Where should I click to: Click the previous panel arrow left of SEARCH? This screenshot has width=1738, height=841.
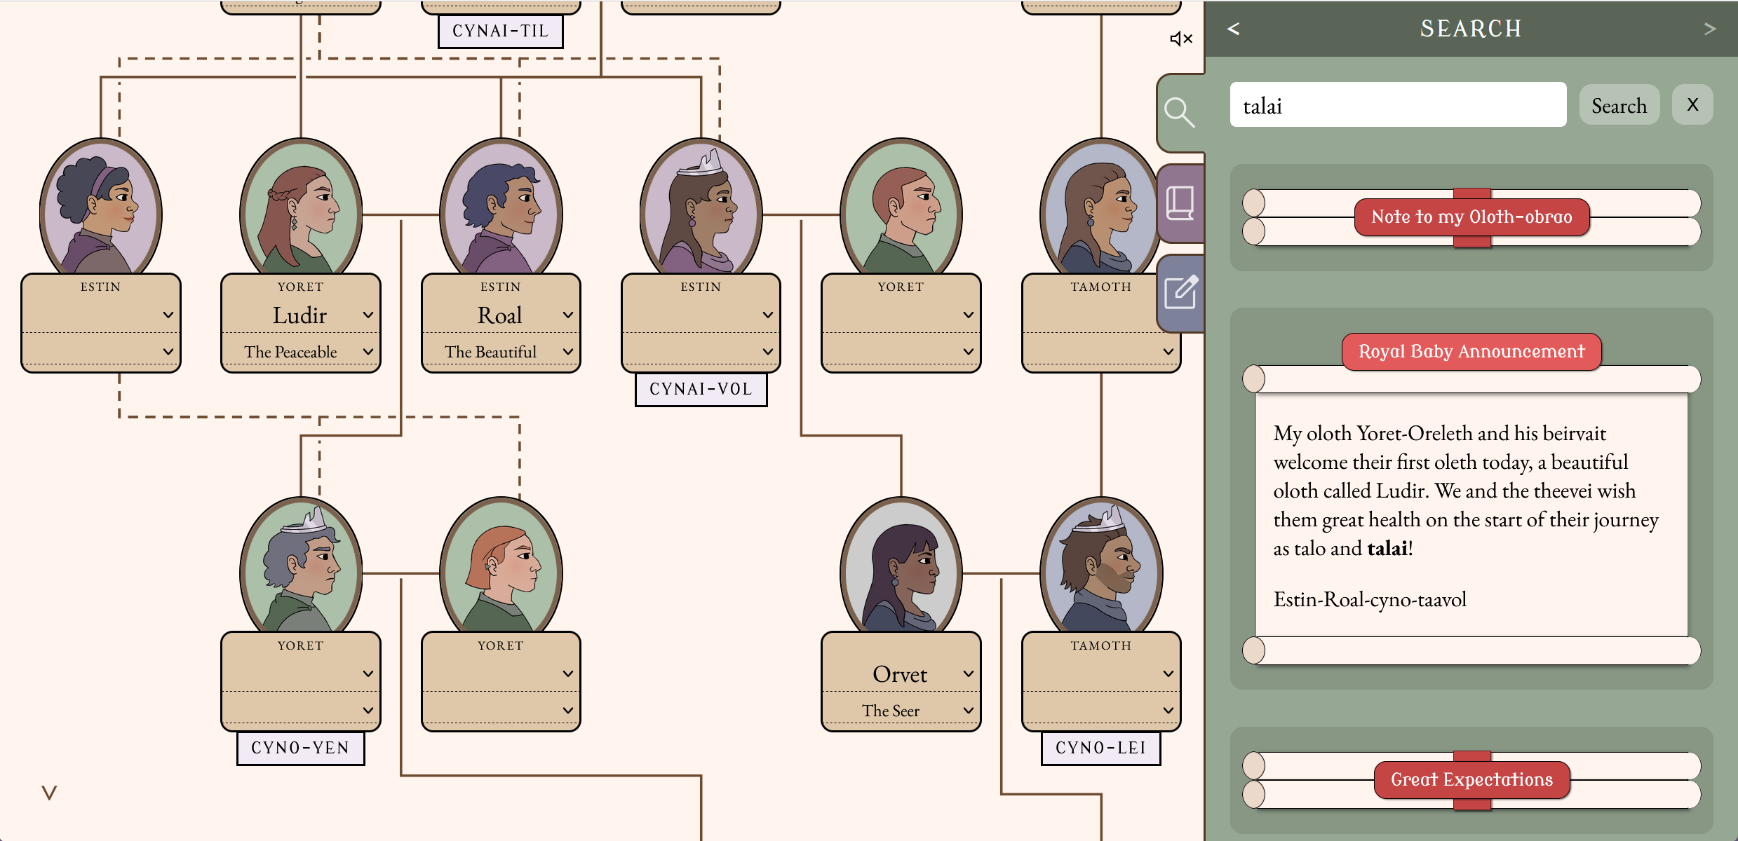(1234, 29)
